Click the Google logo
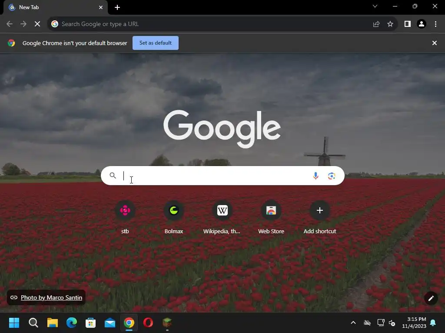Viewport: 445px width, 333px height. pyautogui.click(x=222, y=129)
